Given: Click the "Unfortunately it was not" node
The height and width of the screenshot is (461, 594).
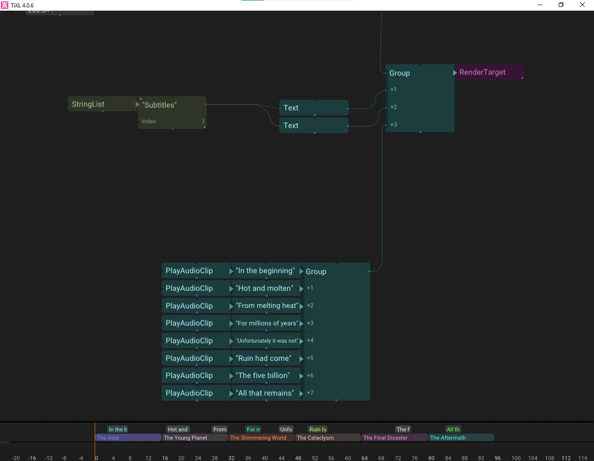Looking at the screenshot, I should (x=266, y=341).
